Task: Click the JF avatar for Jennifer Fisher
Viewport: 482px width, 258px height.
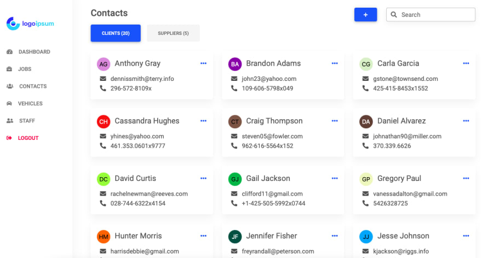Action: coord(235,237)
